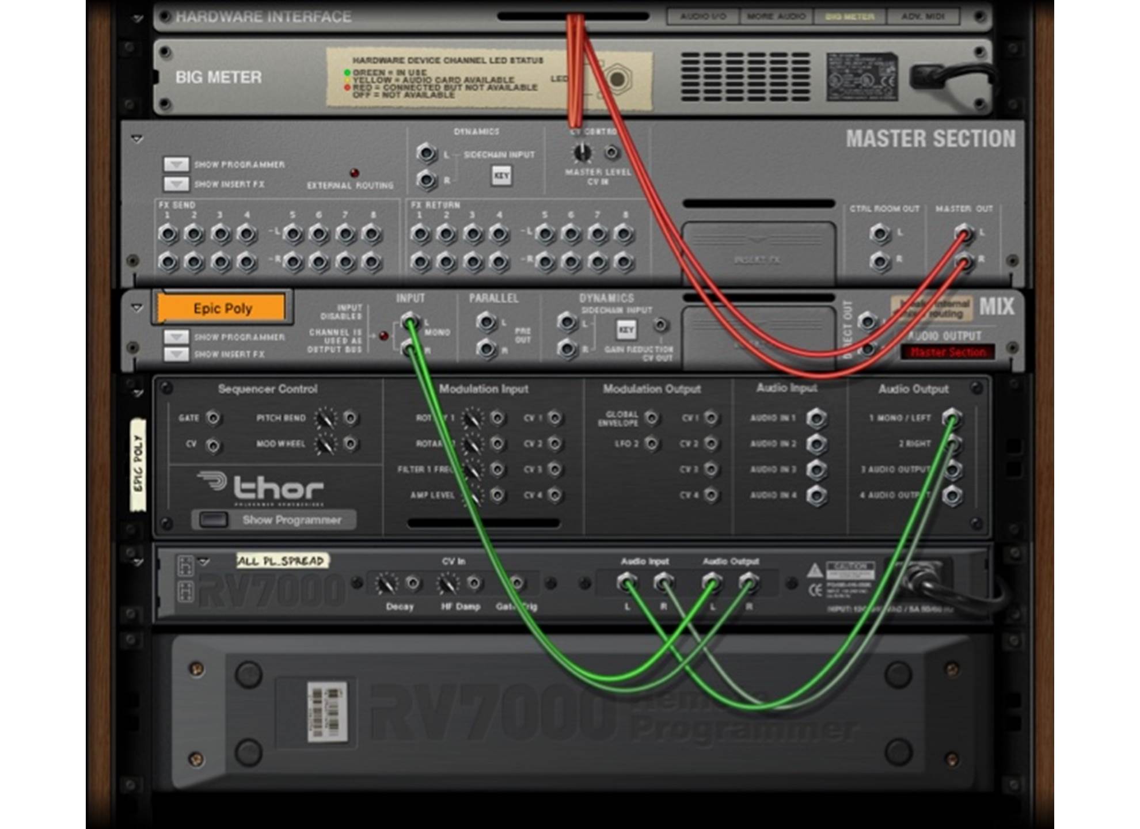Fold the Epic Poly mix channel

(136, 308)
